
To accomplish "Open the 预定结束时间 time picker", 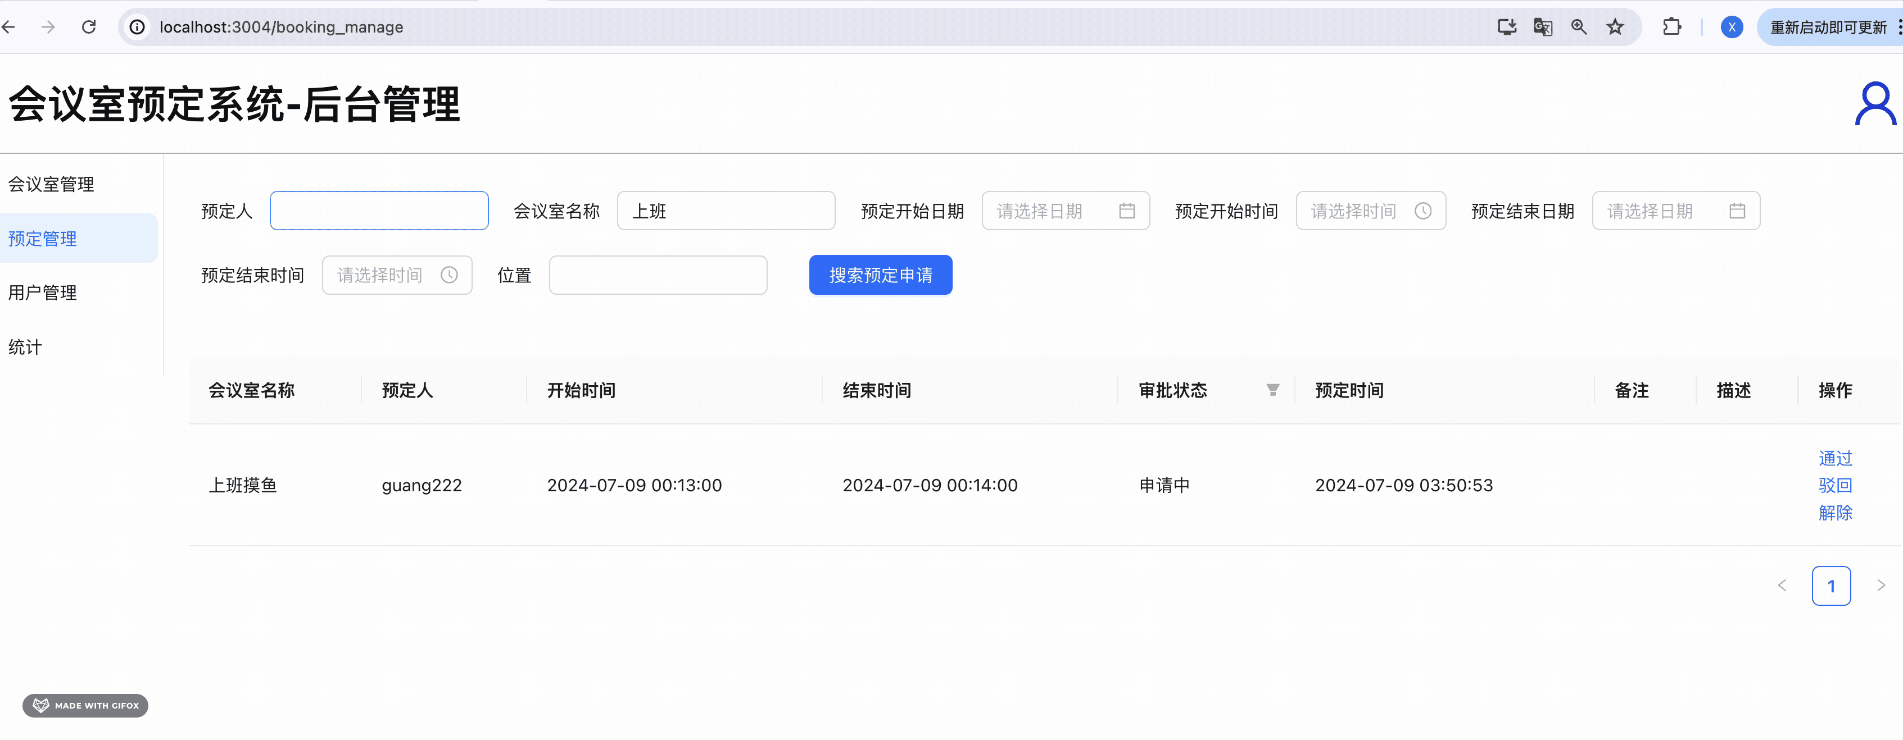I will [x=397, y=275].
